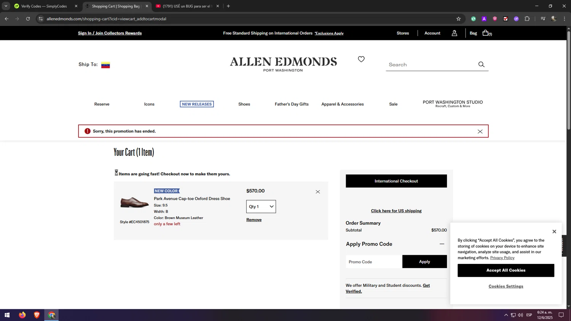Click Accept All Cookies button
571x321 pixels.
pyautogui.click(x=506, y=270)
